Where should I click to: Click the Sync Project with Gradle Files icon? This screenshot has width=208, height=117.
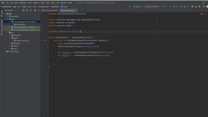coord(192,6)
